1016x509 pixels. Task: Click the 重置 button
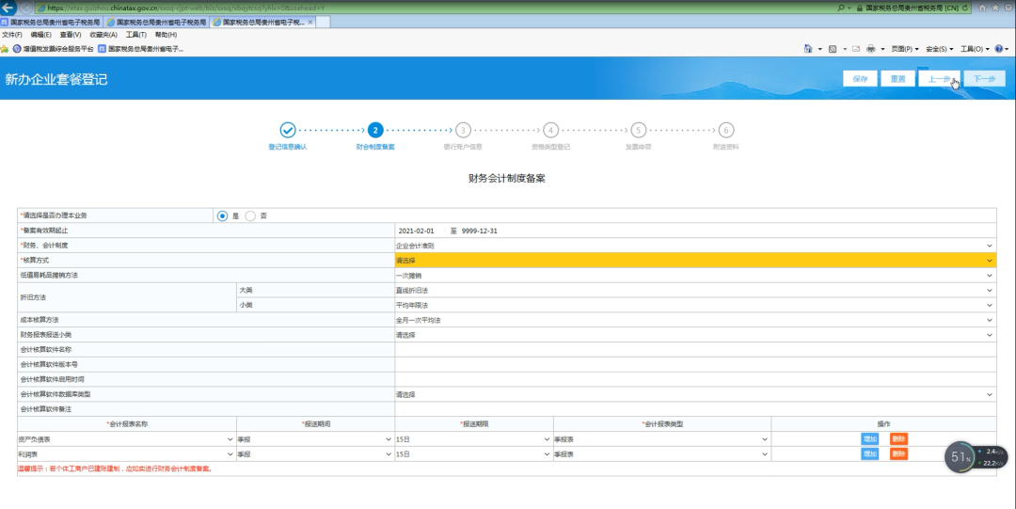click(897, 78)
